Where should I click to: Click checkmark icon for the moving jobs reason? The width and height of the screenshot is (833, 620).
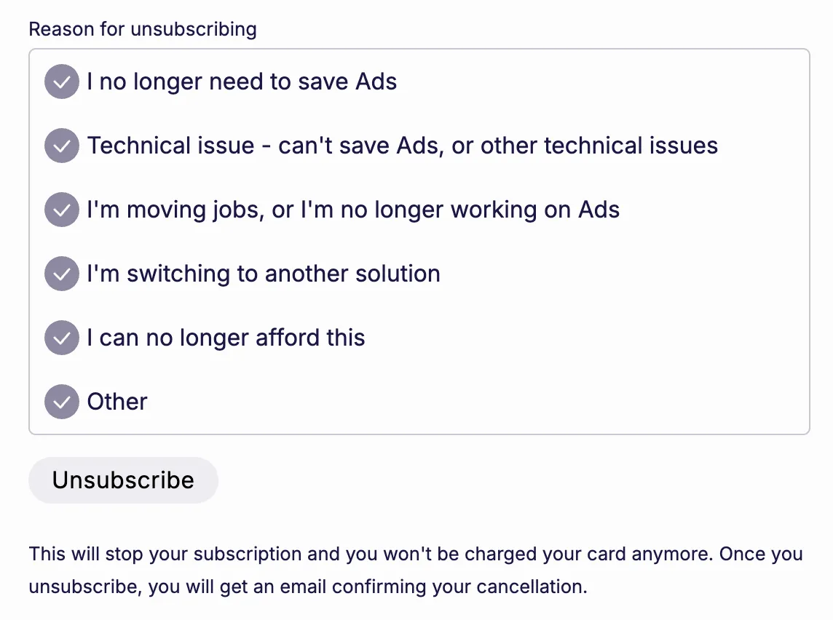pos(62,210)
